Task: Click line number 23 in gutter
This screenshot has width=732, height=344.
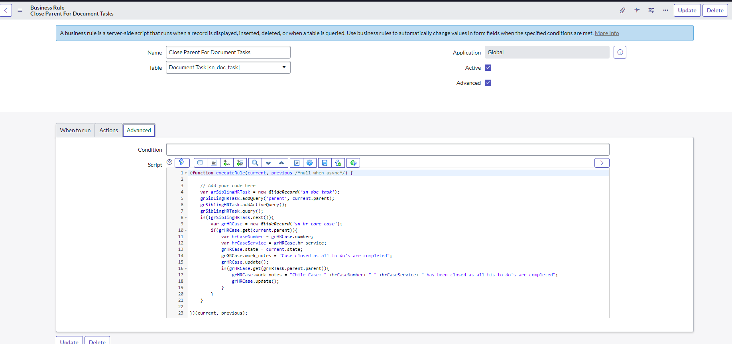Action: click(181, 313)
